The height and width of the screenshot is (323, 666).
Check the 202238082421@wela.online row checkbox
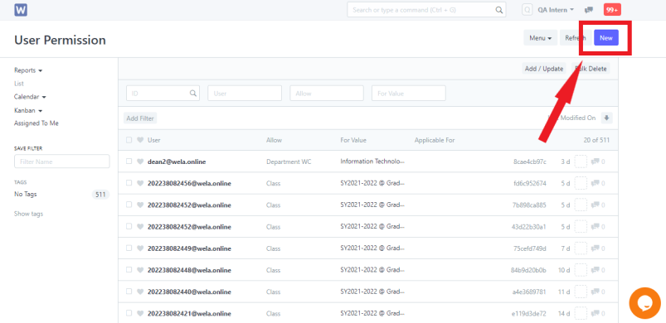click(x=129, y=313)
